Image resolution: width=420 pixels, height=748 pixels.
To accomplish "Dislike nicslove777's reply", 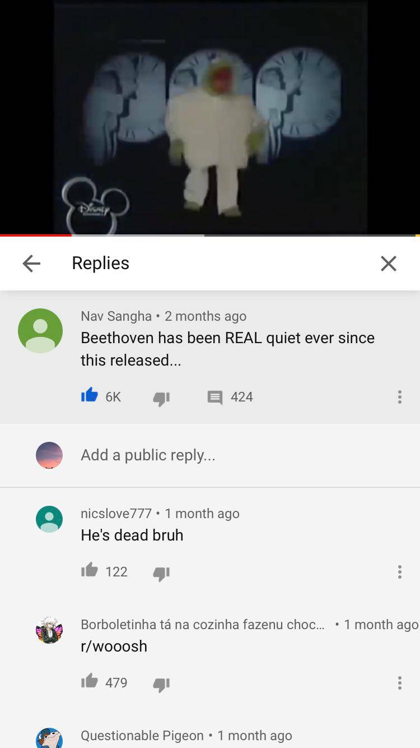I will pyautogui.click(x=161, y=572).
